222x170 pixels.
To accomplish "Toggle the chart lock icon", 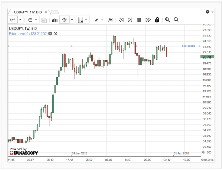I will point(157,19).
